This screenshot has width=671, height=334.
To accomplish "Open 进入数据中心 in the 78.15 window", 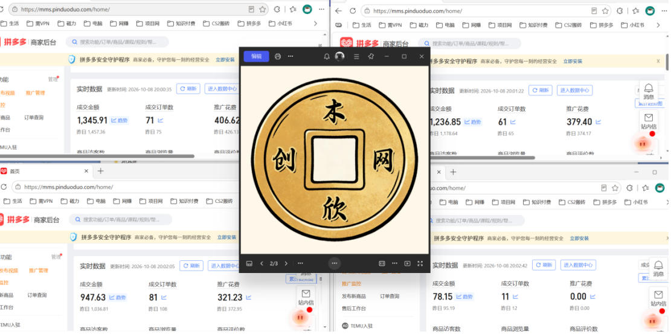I will click(x=578, y=265).
